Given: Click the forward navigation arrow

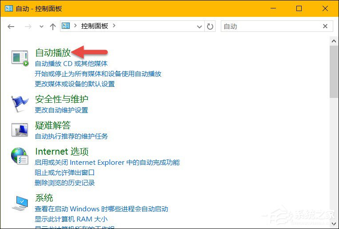Looking at the screenshot, I should [28, 27].
